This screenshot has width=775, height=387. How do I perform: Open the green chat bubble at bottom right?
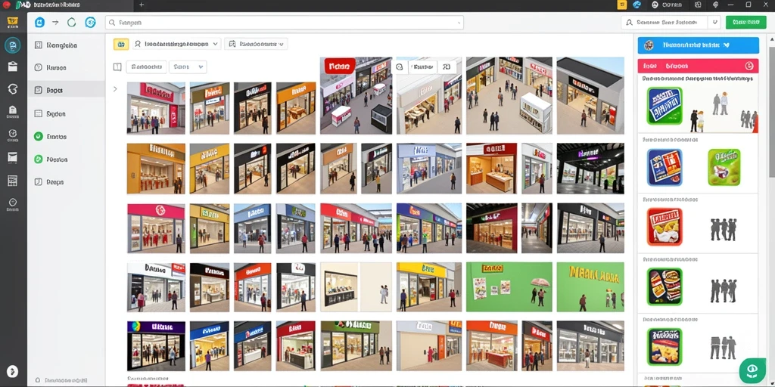(752, 370)
